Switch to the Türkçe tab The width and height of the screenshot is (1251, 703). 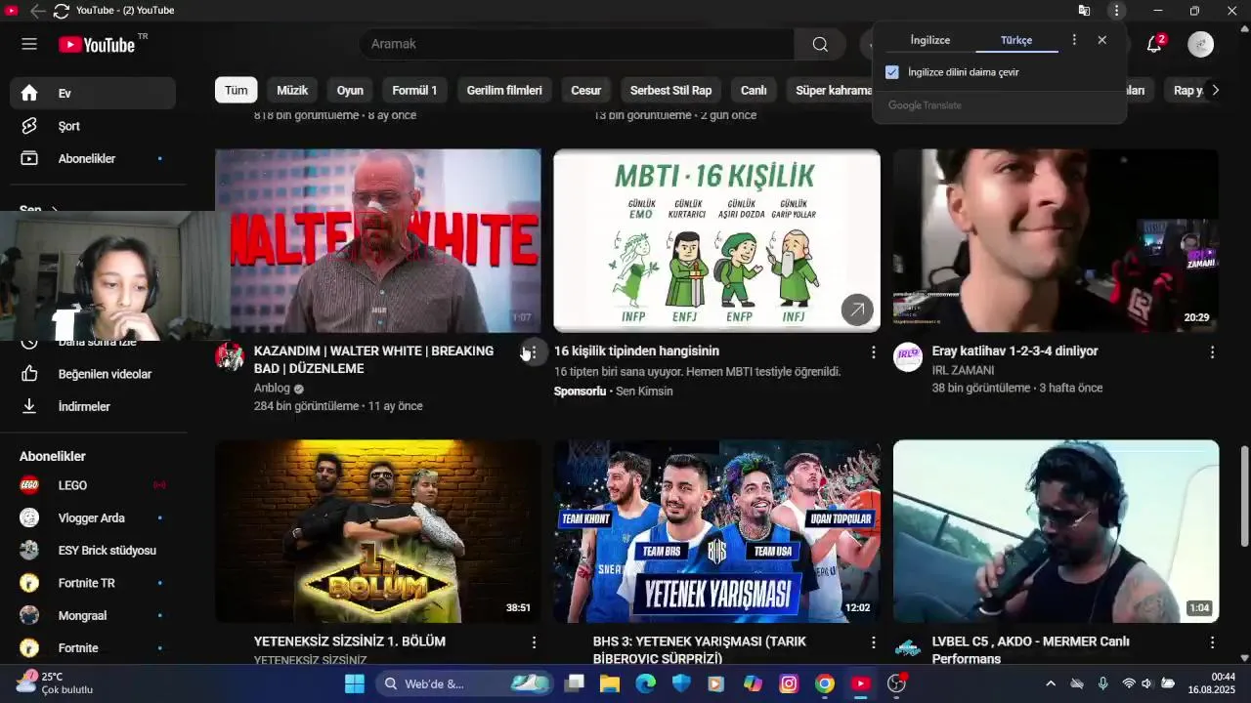[1016, 40]
